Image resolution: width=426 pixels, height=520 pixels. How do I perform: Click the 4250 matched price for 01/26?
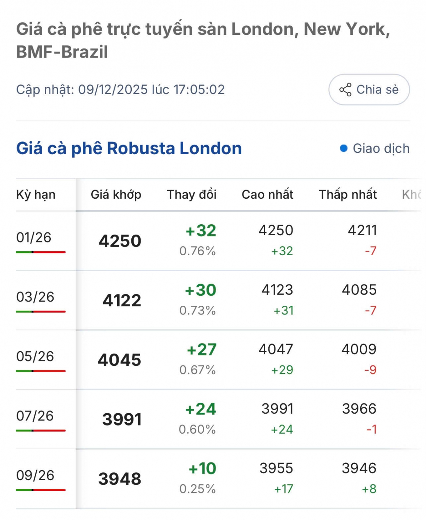120,241
